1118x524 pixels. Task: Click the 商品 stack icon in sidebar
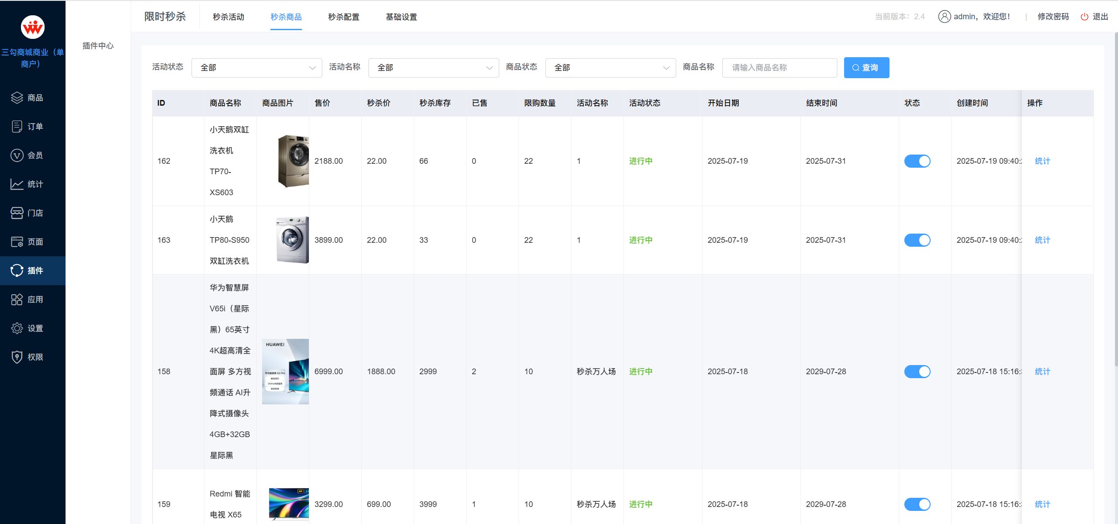tap(17, 98)
